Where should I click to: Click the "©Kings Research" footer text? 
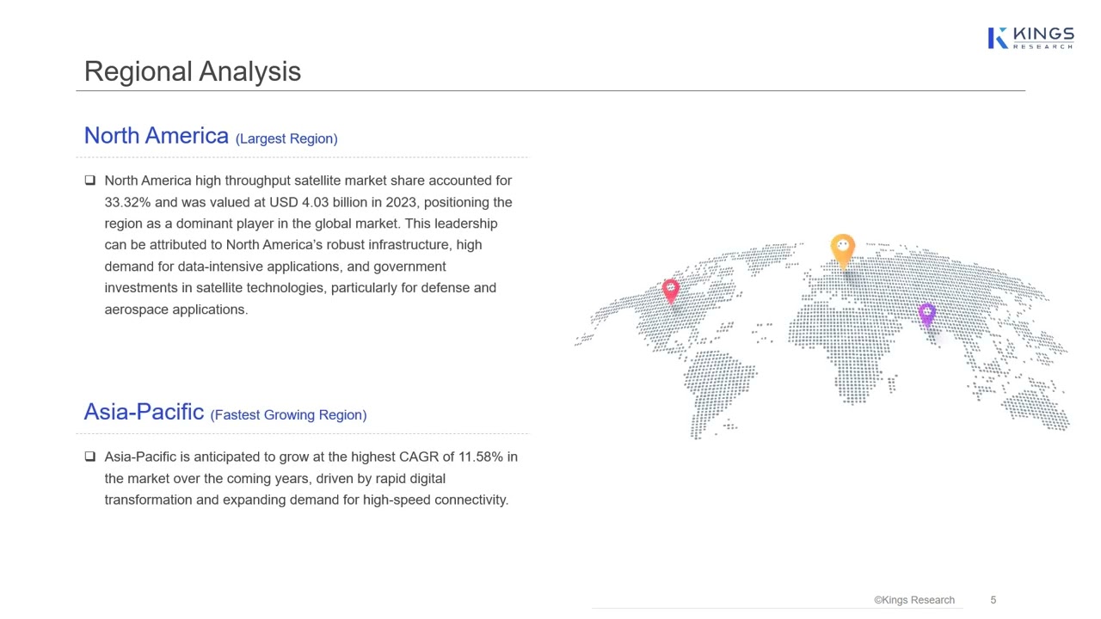[x=914, y=600]
